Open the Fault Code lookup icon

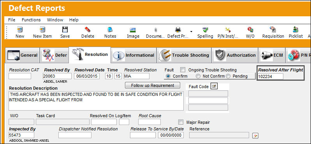(x=214, y=87)
